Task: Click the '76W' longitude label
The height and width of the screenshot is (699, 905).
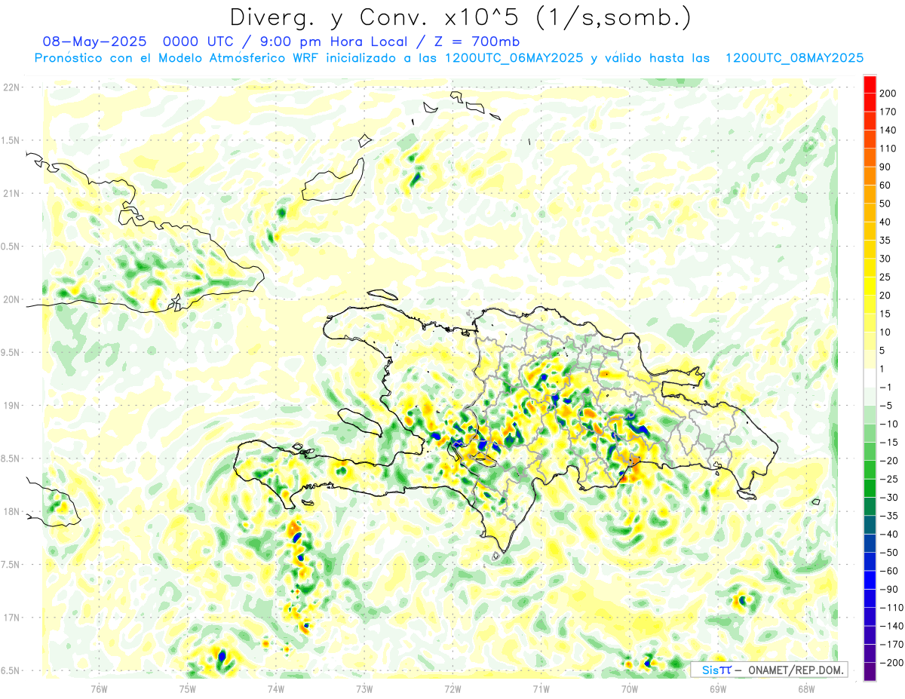Action: pos(99,689)
